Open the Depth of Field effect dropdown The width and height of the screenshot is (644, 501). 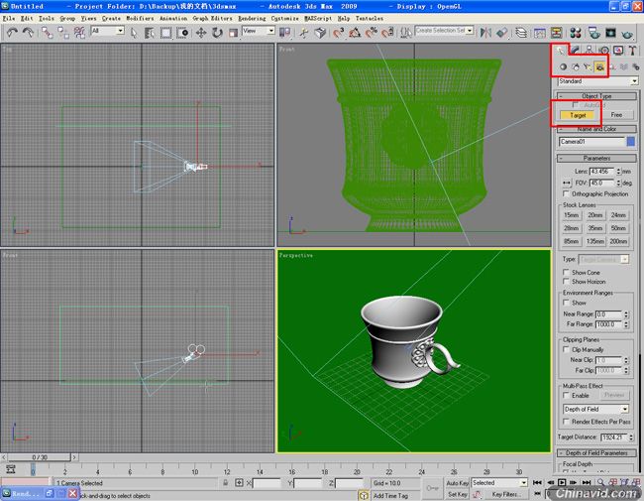pyautogui.click(x=595, y=410)
